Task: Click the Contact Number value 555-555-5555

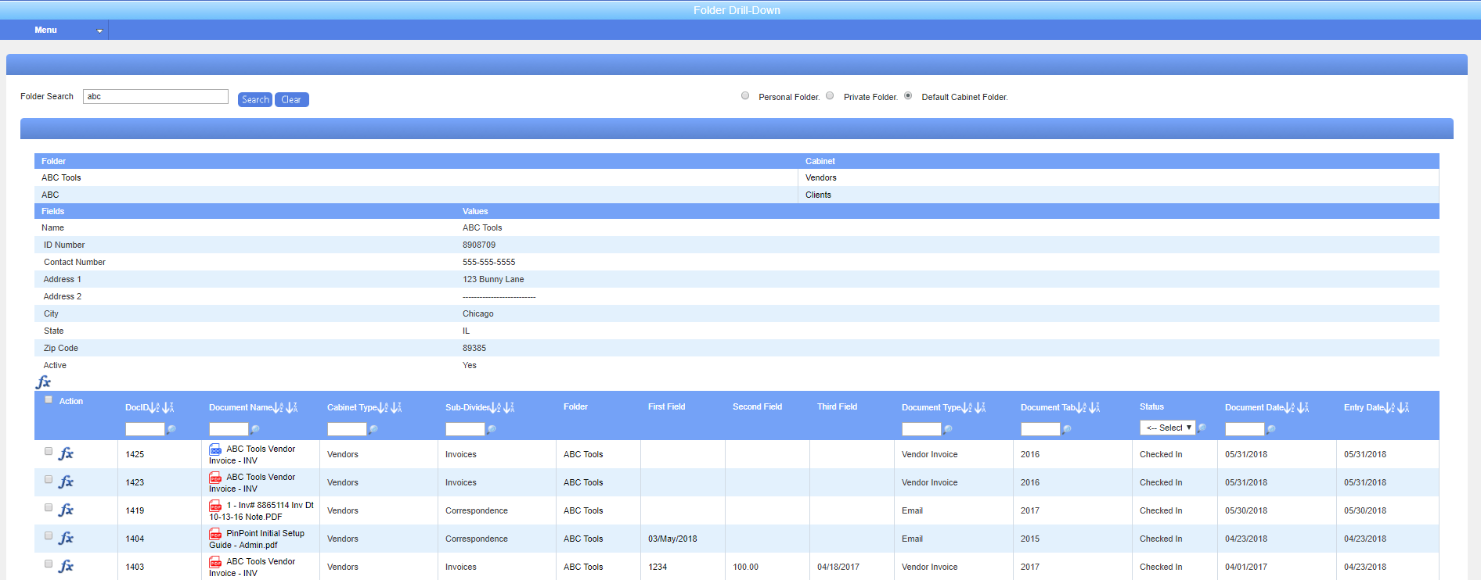Action: 489,262
